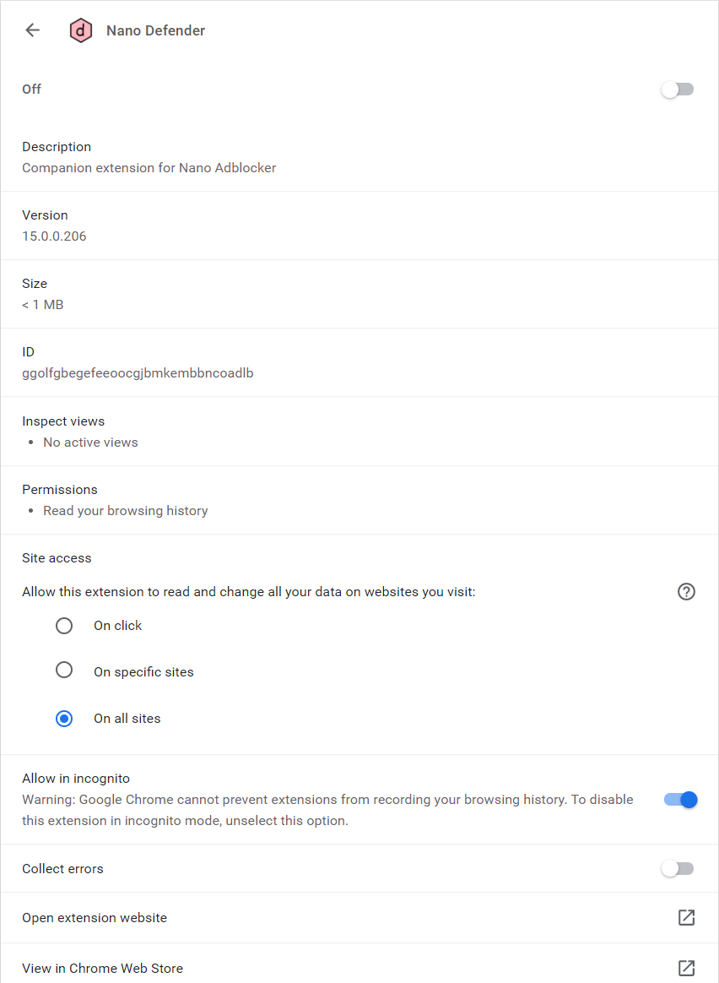Click the external link icon beside Open extension website
Image resolution: width=719 pixels, height=983 pixels.
(686, 918)
